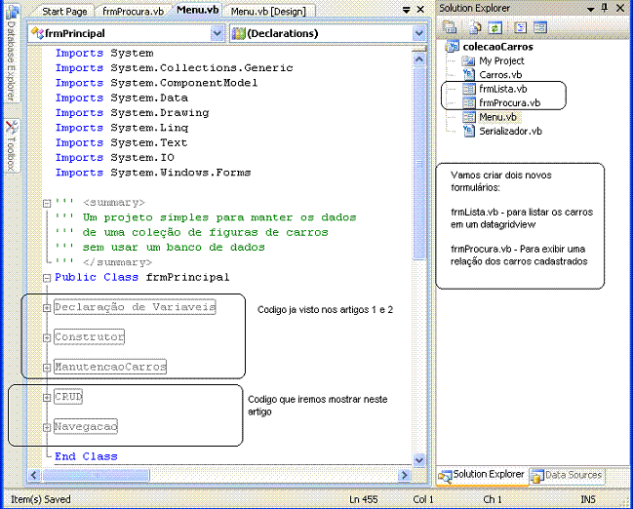Open the Database Explorer side tab

pyautogui.click(x=12, y=53)
